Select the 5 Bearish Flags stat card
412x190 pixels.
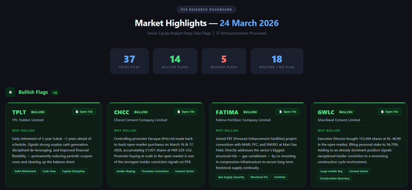(224, 61)
